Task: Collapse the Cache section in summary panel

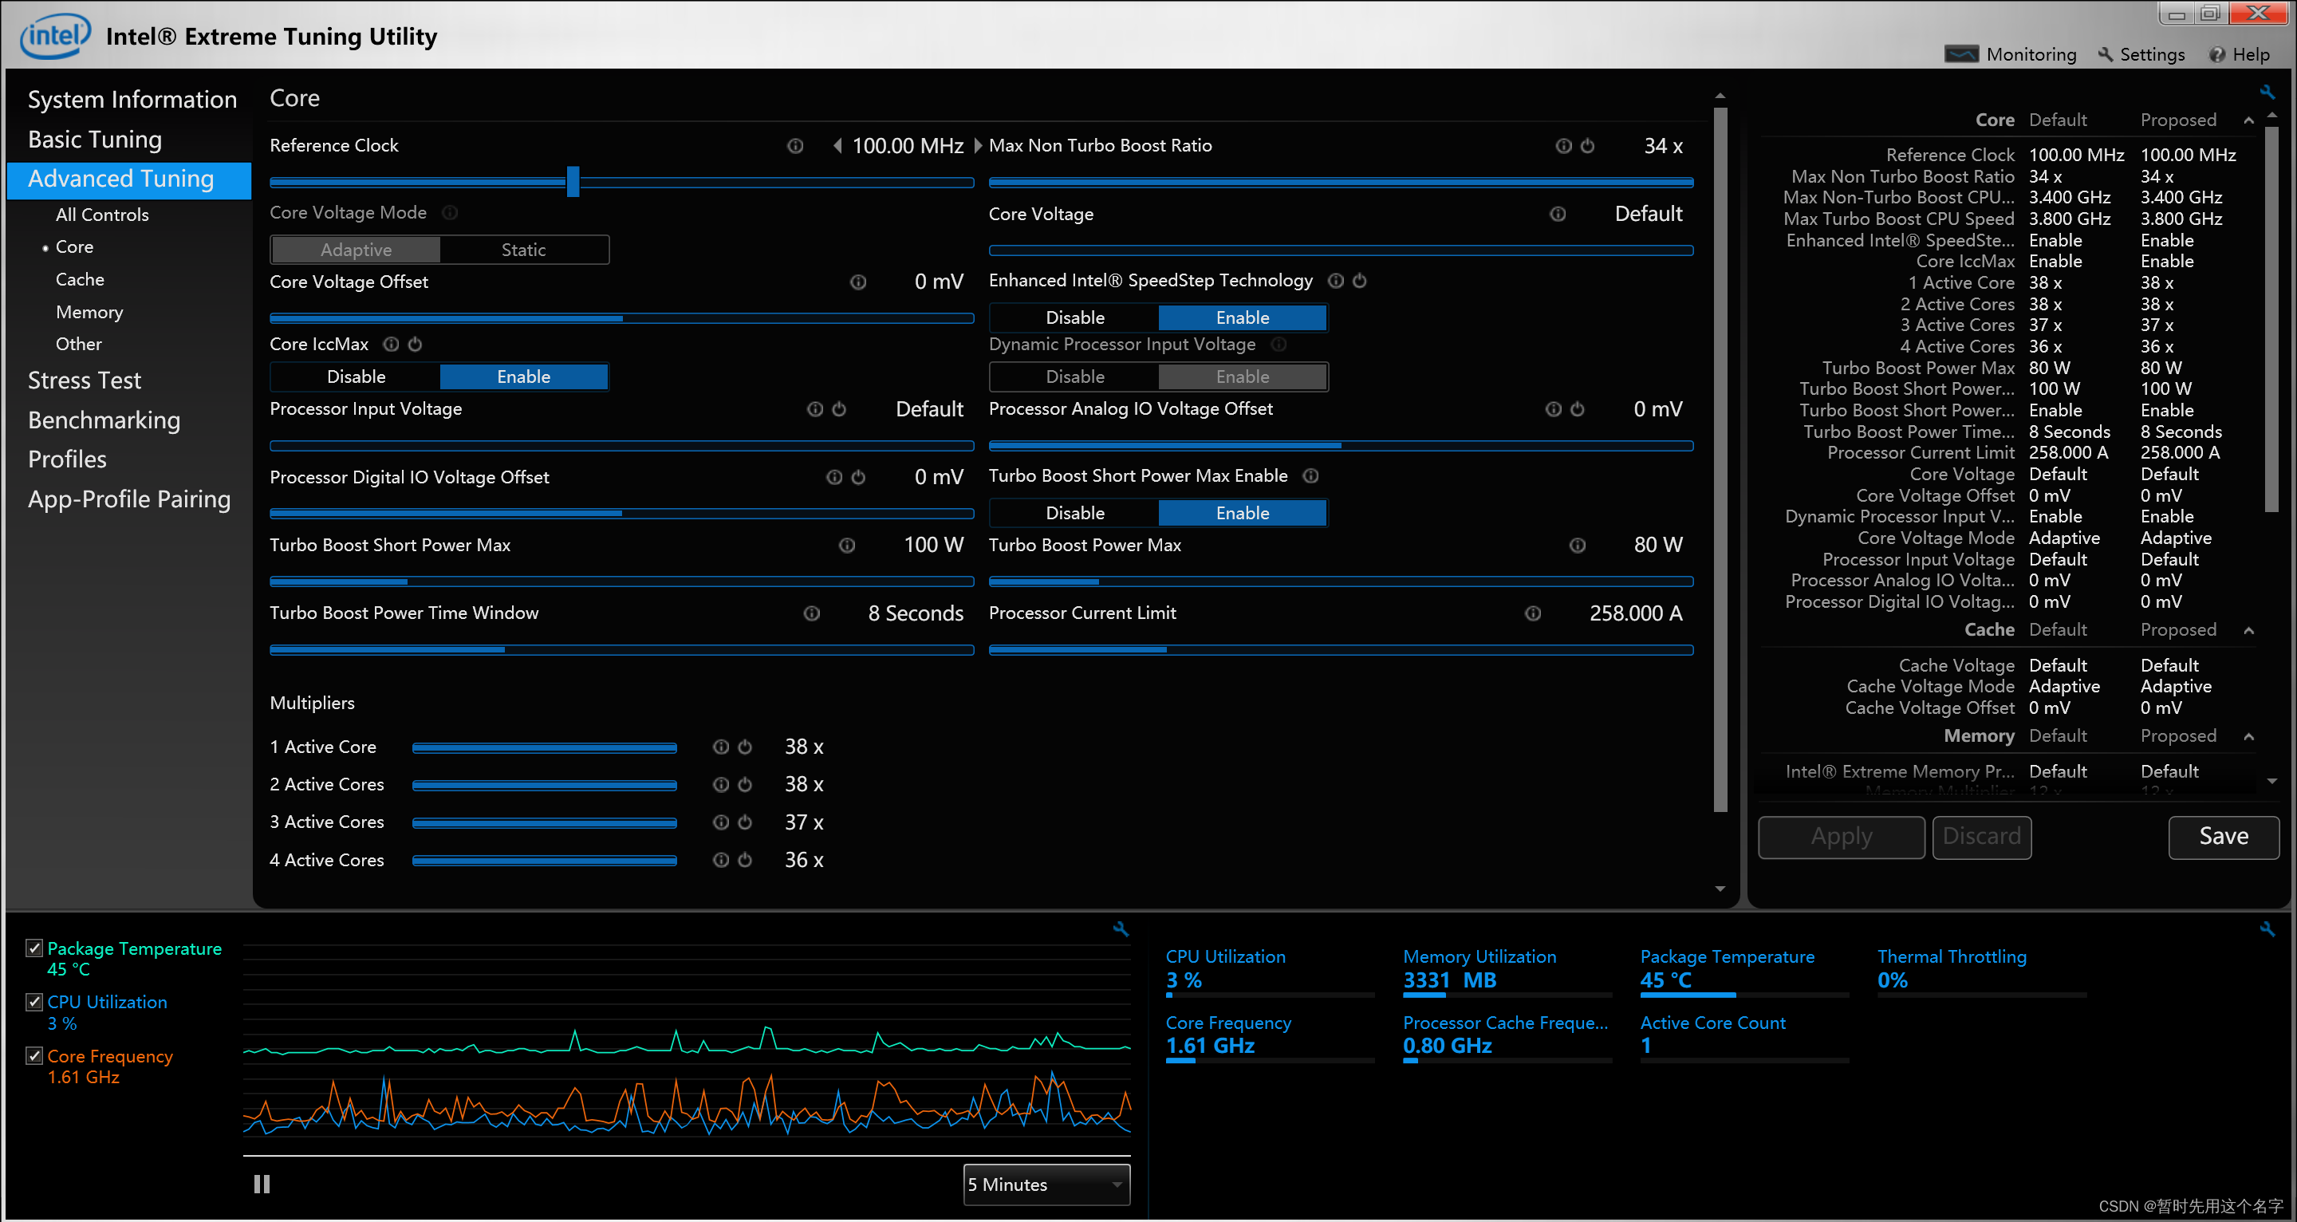Action: click(2248, 631)
